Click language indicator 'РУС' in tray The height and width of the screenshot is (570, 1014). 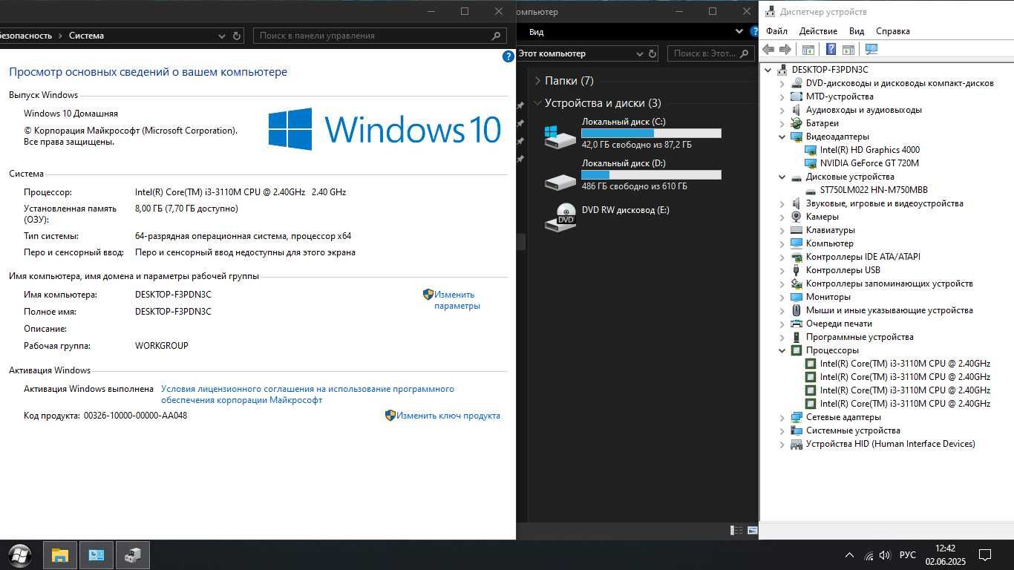click(x=907, y=555)
